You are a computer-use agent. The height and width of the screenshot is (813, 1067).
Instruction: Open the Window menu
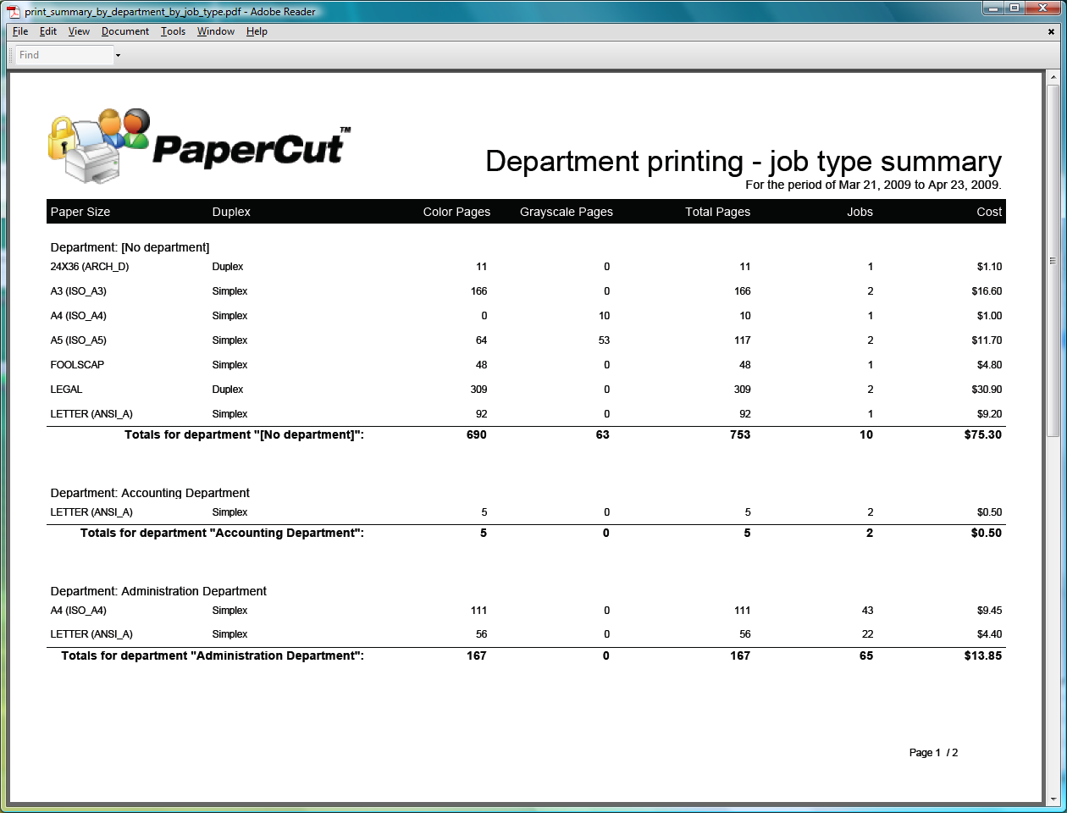(x=216, y=31)
